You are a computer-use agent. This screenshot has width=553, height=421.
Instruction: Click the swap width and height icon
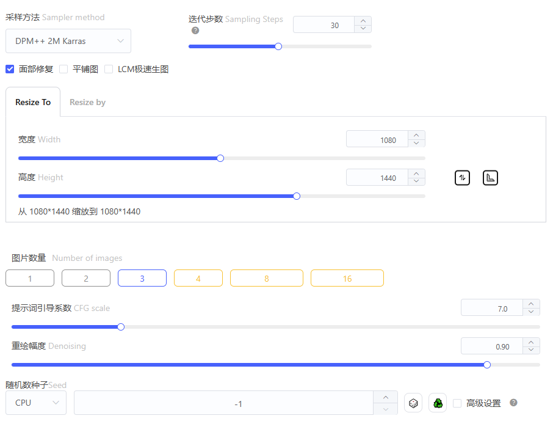[x=462, y=178]
